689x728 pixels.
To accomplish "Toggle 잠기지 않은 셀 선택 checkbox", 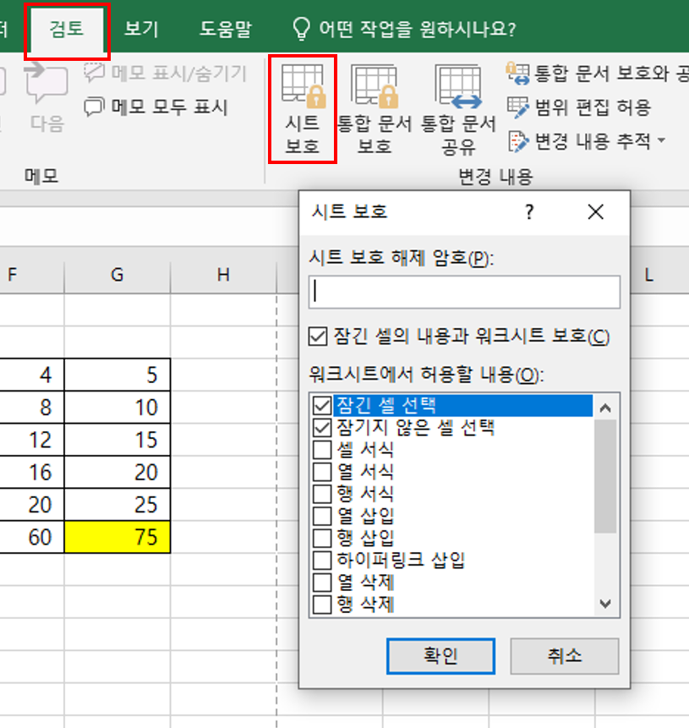I will [x=322, y=428].
